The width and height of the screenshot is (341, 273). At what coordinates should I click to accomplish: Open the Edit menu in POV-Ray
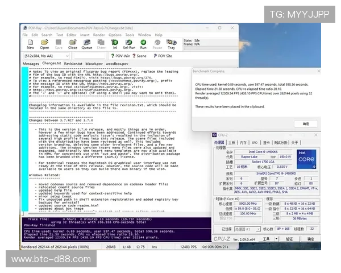click(35, 35)
